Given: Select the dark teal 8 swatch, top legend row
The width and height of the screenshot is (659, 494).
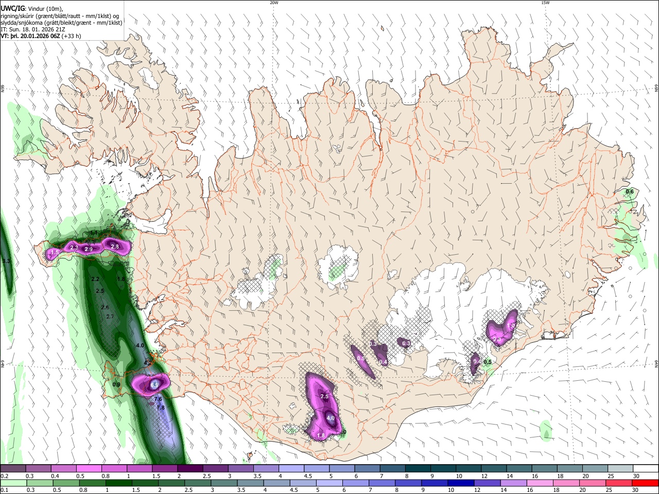Looking at the screenshot, I should pyautogui.click(x=418, y=469).
